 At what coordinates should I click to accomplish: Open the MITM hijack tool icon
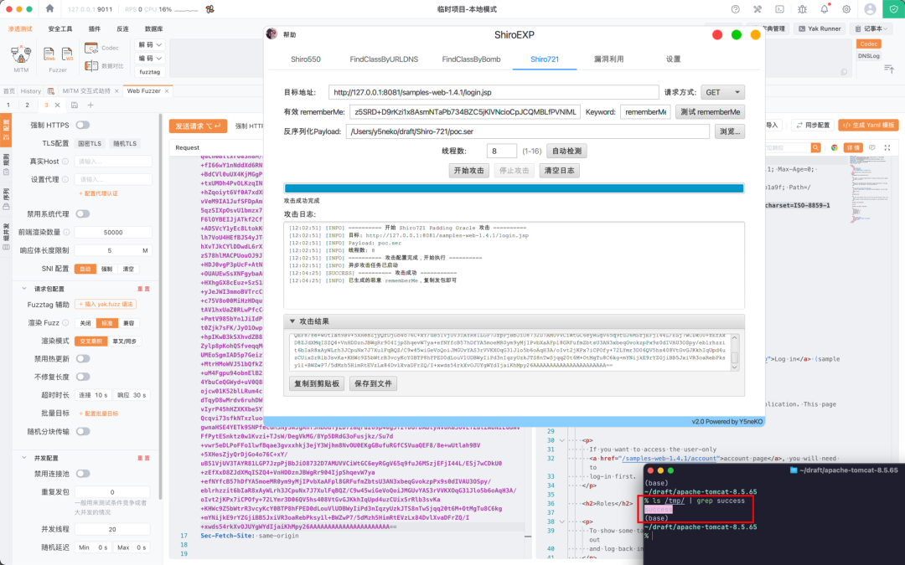[21, 54]
